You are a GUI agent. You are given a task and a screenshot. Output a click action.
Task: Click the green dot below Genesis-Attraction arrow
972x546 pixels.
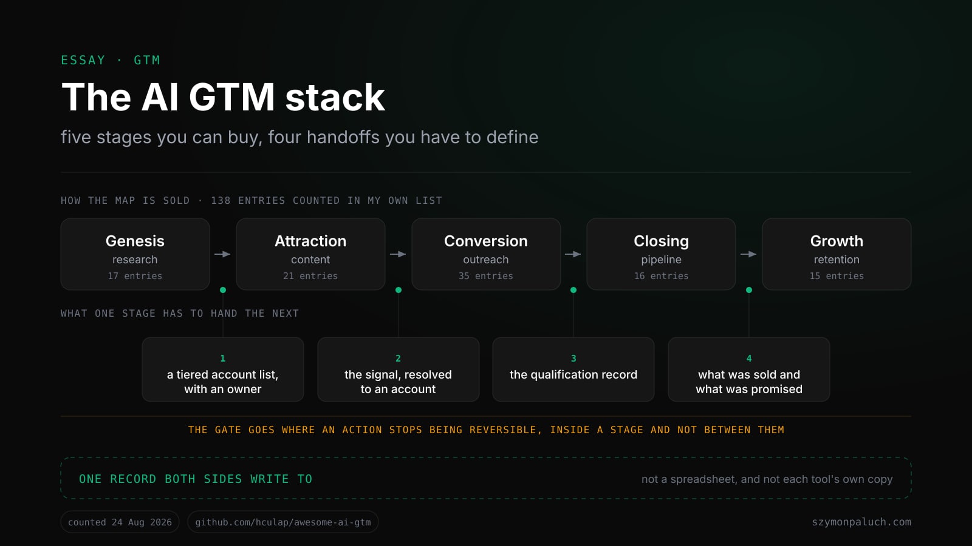[223, 290]
